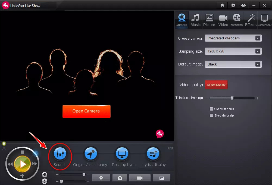Switch to the Music tab
272x185 pixels.
tap(195, 20)
